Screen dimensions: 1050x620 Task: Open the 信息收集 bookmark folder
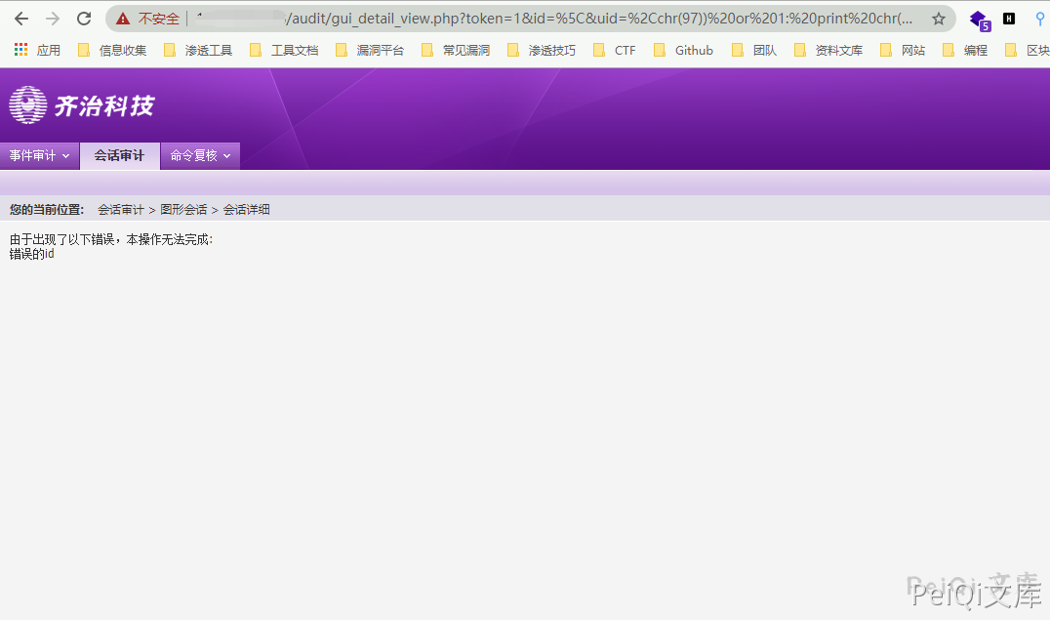click(112, 50)
